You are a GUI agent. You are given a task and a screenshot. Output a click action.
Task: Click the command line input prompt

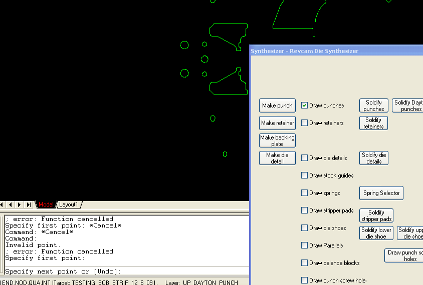(x=127, y=271)
